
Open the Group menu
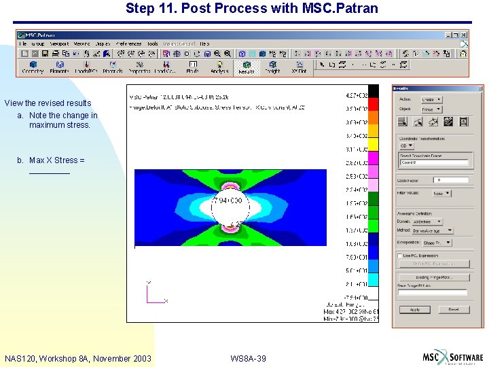click(x=38, y=43)
